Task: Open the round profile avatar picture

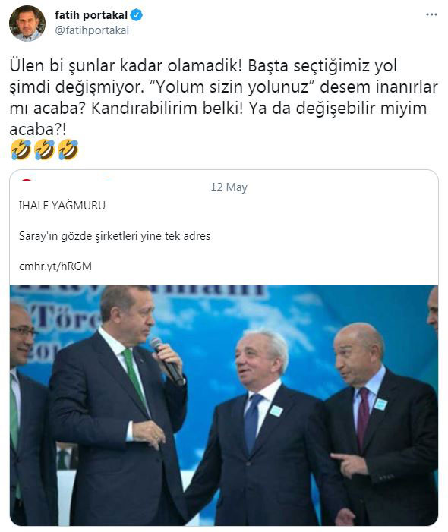Action: pos(27,23)
